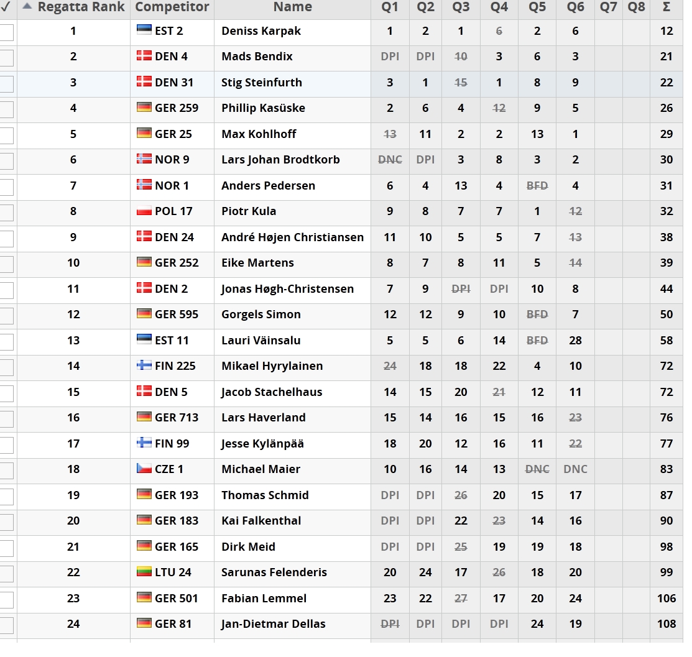Image resolution: width=692 pixels, height=657 pixels.
Task: Click the Competitor column header
Action: pyautogui.click(x=172, y=7)
